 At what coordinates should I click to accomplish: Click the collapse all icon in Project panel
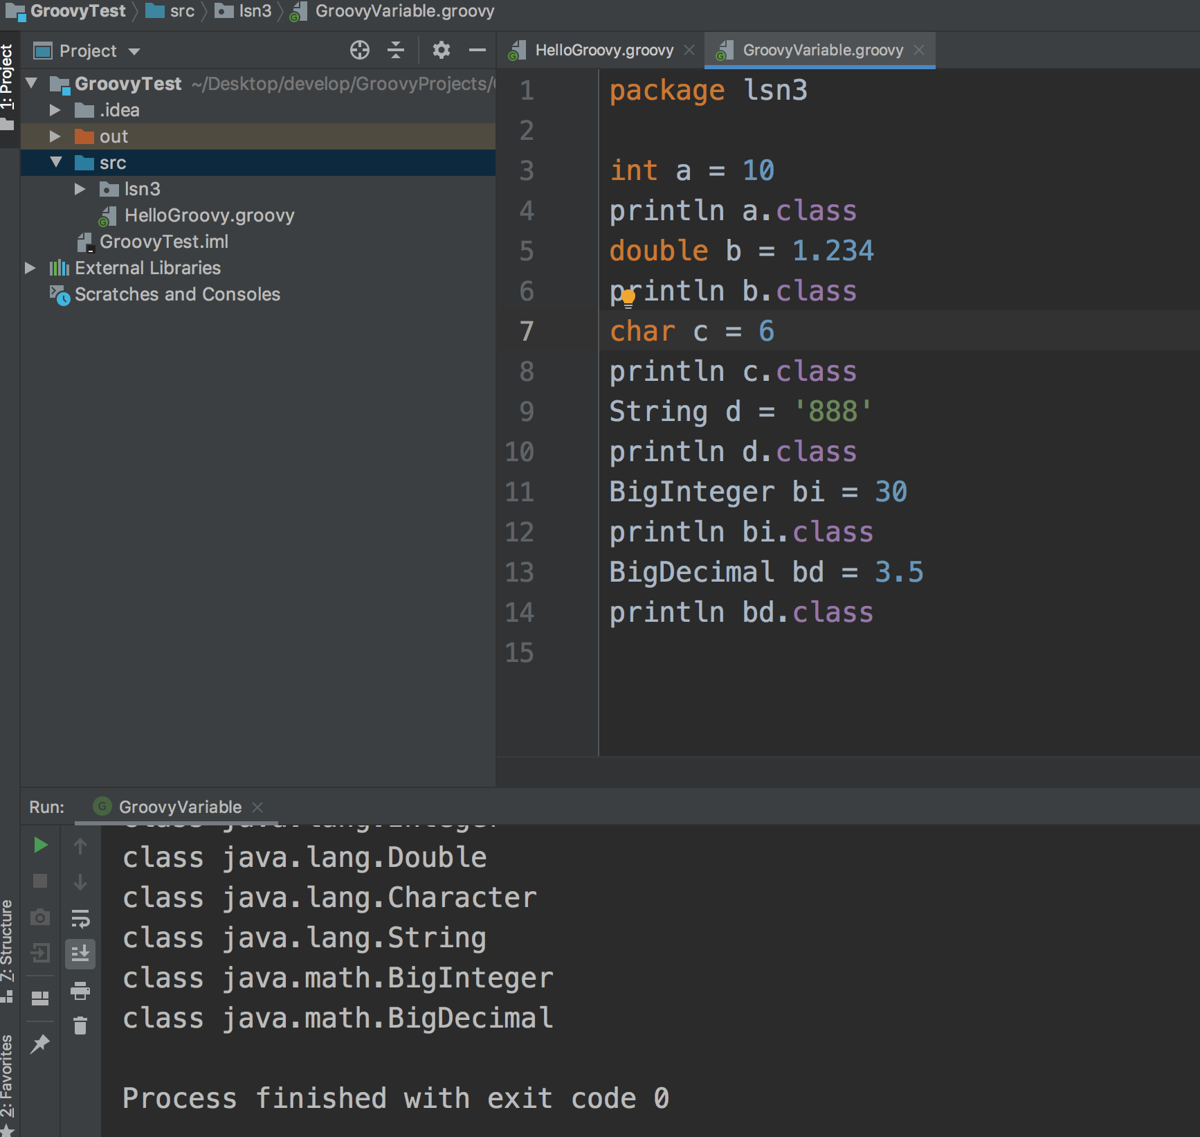396,51
